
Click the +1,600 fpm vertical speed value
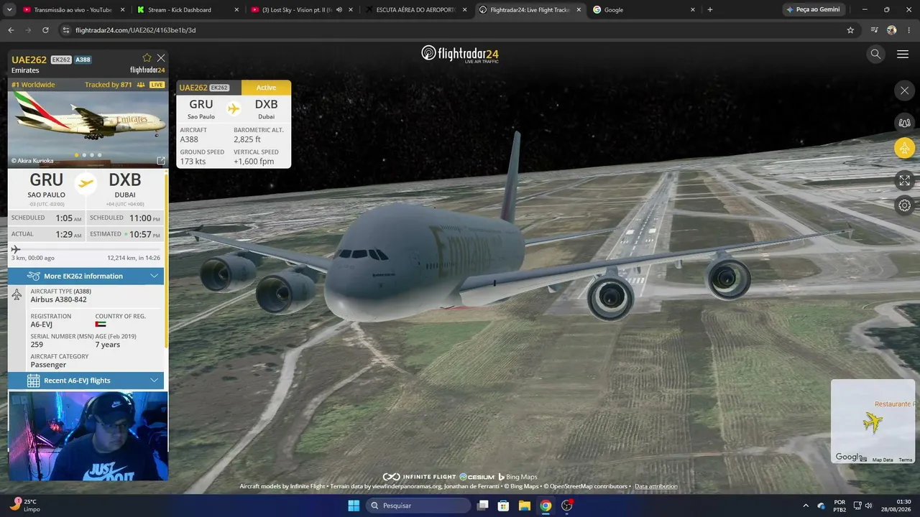[254, 162]
